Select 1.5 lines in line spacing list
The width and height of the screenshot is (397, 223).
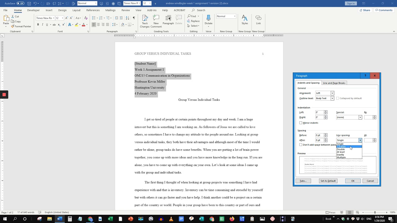pos(349,147)
